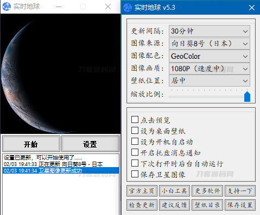Expand the 图像来源 dropdown 向日葵8号

point(210,44)
